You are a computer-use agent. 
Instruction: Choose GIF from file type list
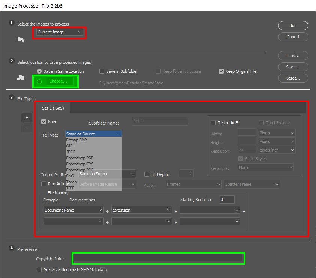94,146
